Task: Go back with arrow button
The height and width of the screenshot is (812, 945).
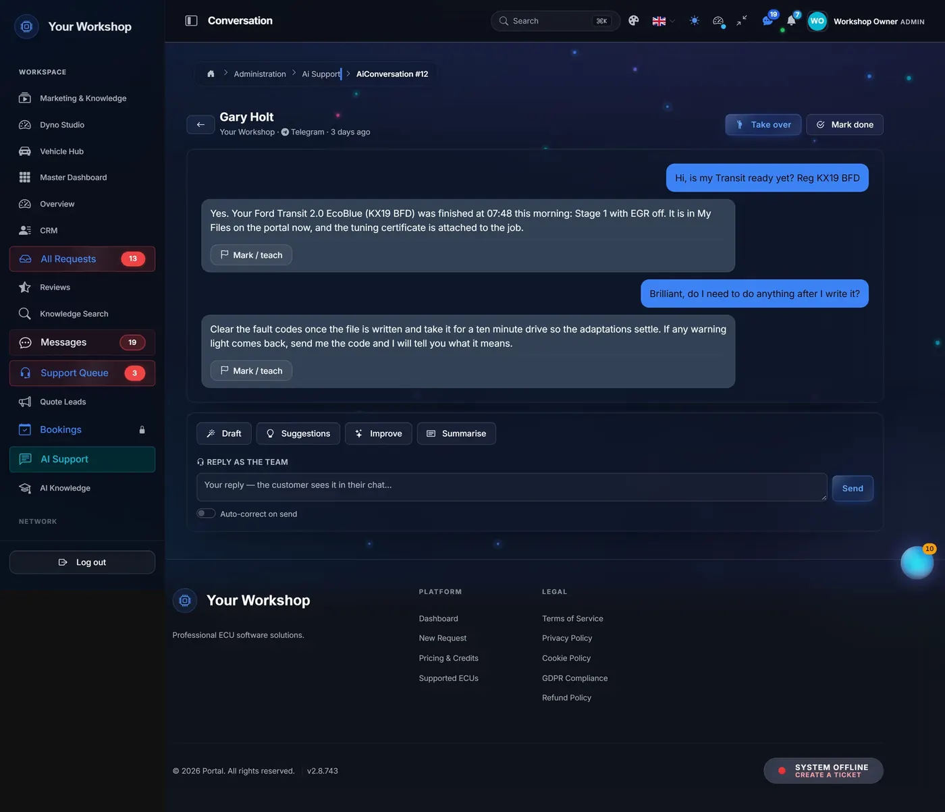Action: point(200,124)
